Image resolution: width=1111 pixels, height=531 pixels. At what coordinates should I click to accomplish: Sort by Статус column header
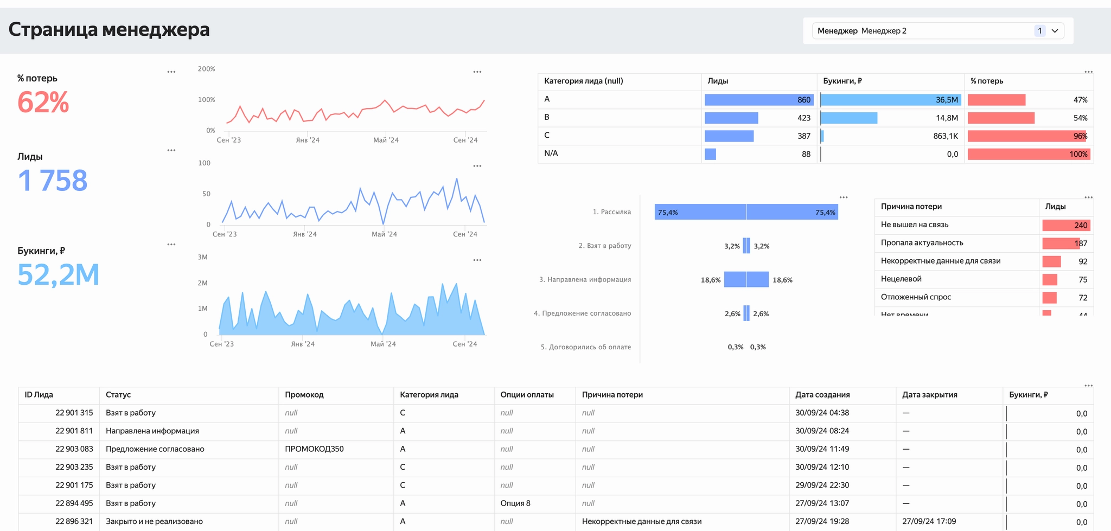118,395
